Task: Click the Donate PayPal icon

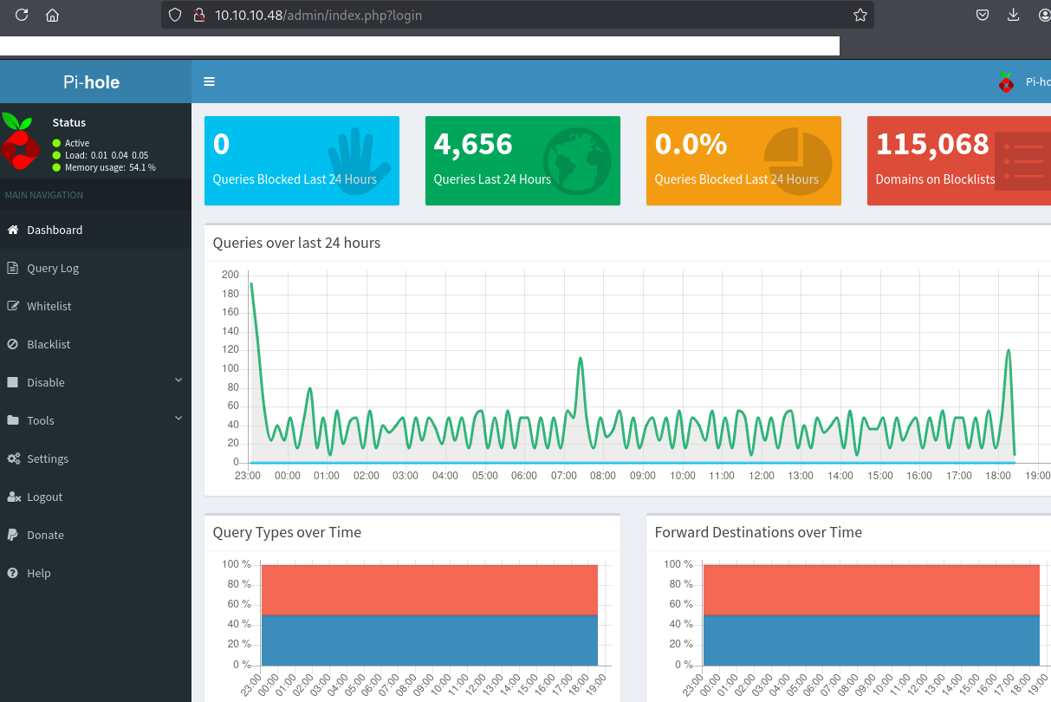Action: coord(13,535)
